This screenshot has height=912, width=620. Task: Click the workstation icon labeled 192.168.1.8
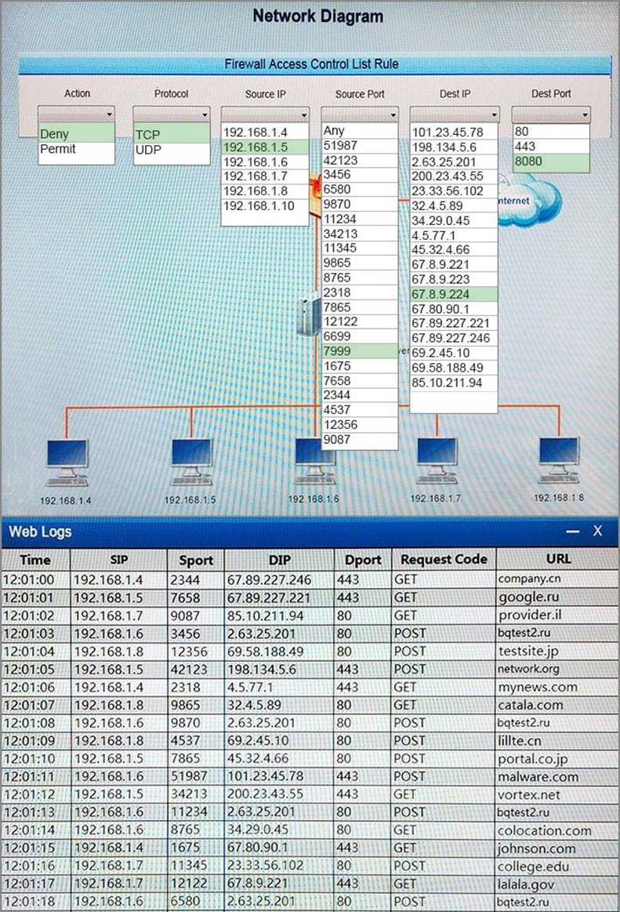560,461
